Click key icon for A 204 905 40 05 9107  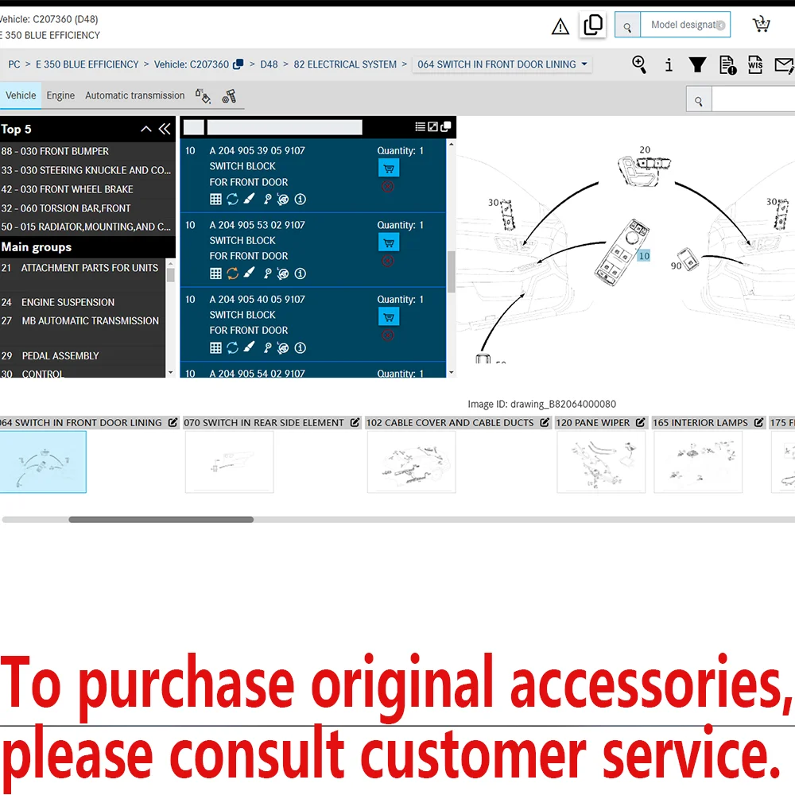(x=267, y=348)
